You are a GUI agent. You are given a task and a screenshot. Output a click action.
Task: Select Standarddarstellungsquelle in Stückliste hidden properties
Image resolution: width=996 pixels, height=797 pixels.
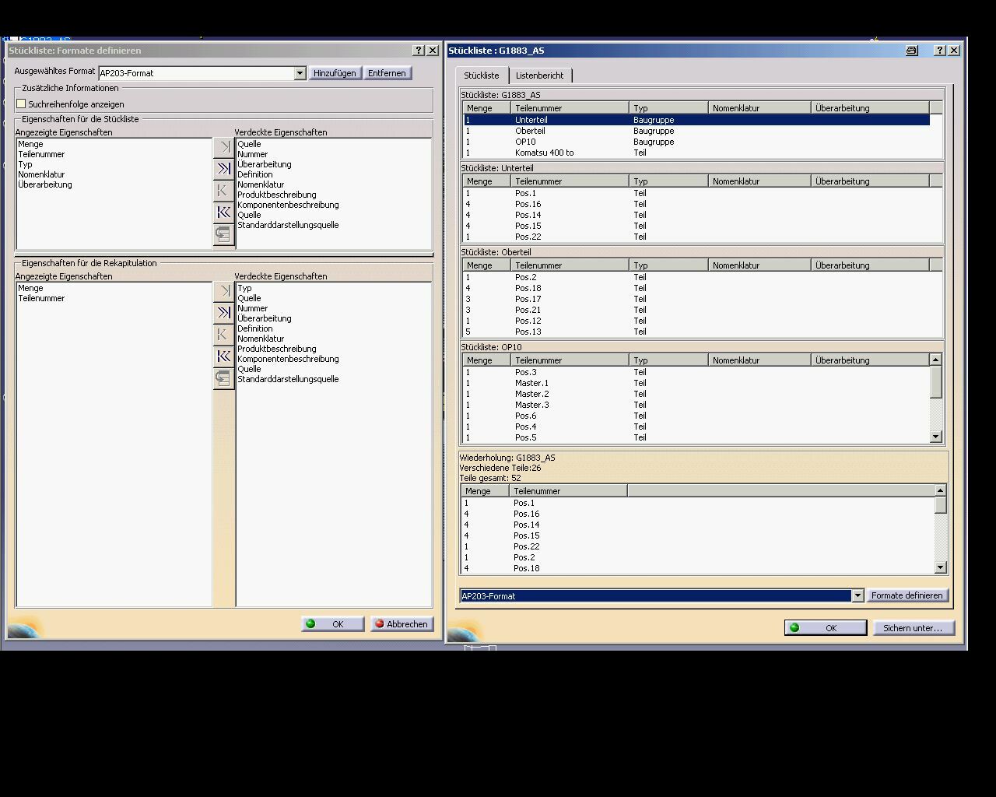tap(288, 225)
